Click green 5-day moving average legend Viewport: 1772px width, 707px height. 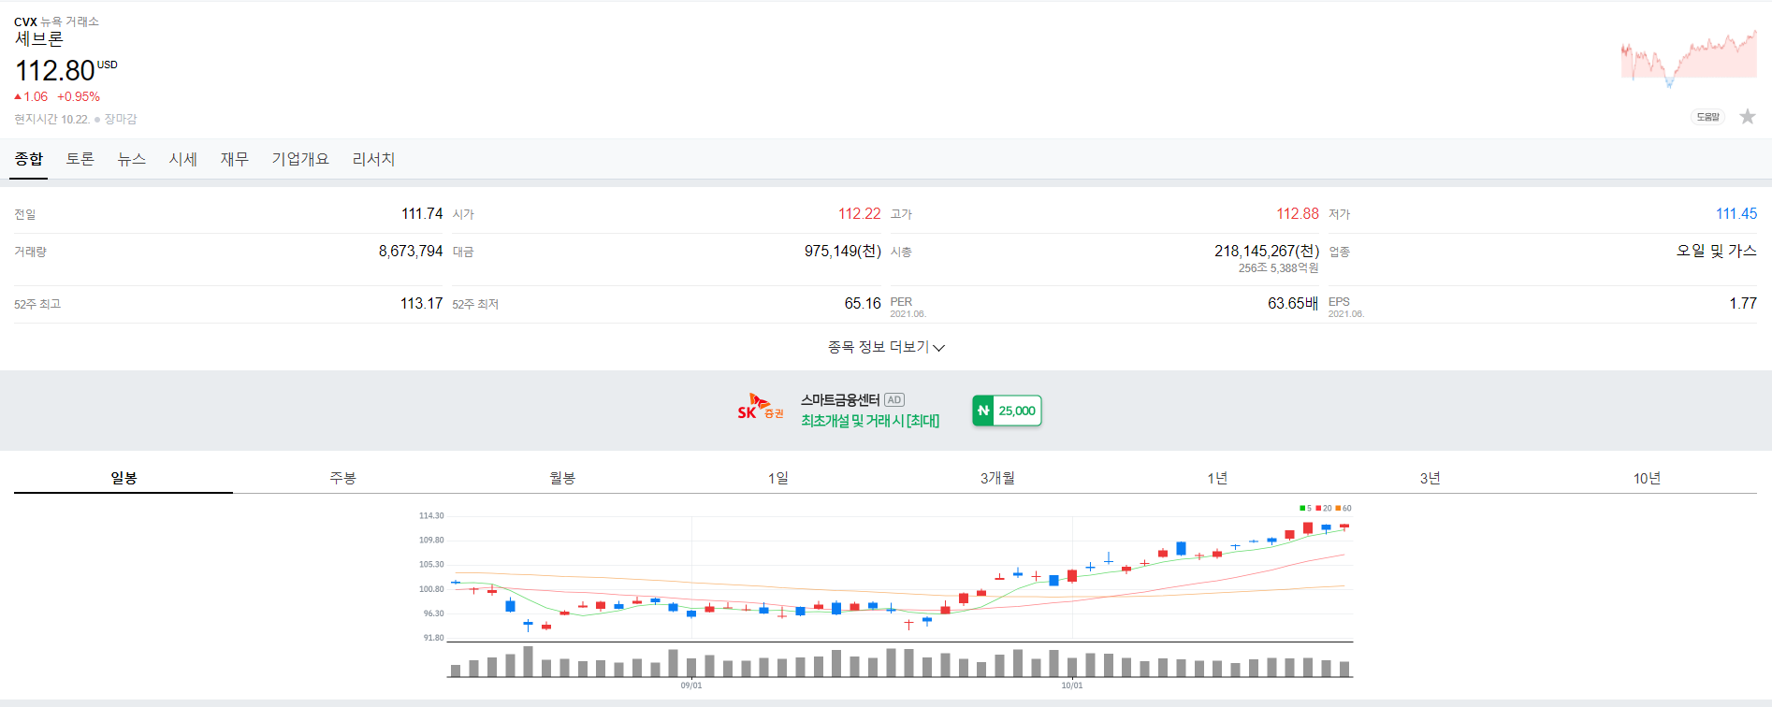tap(1305, 509)
